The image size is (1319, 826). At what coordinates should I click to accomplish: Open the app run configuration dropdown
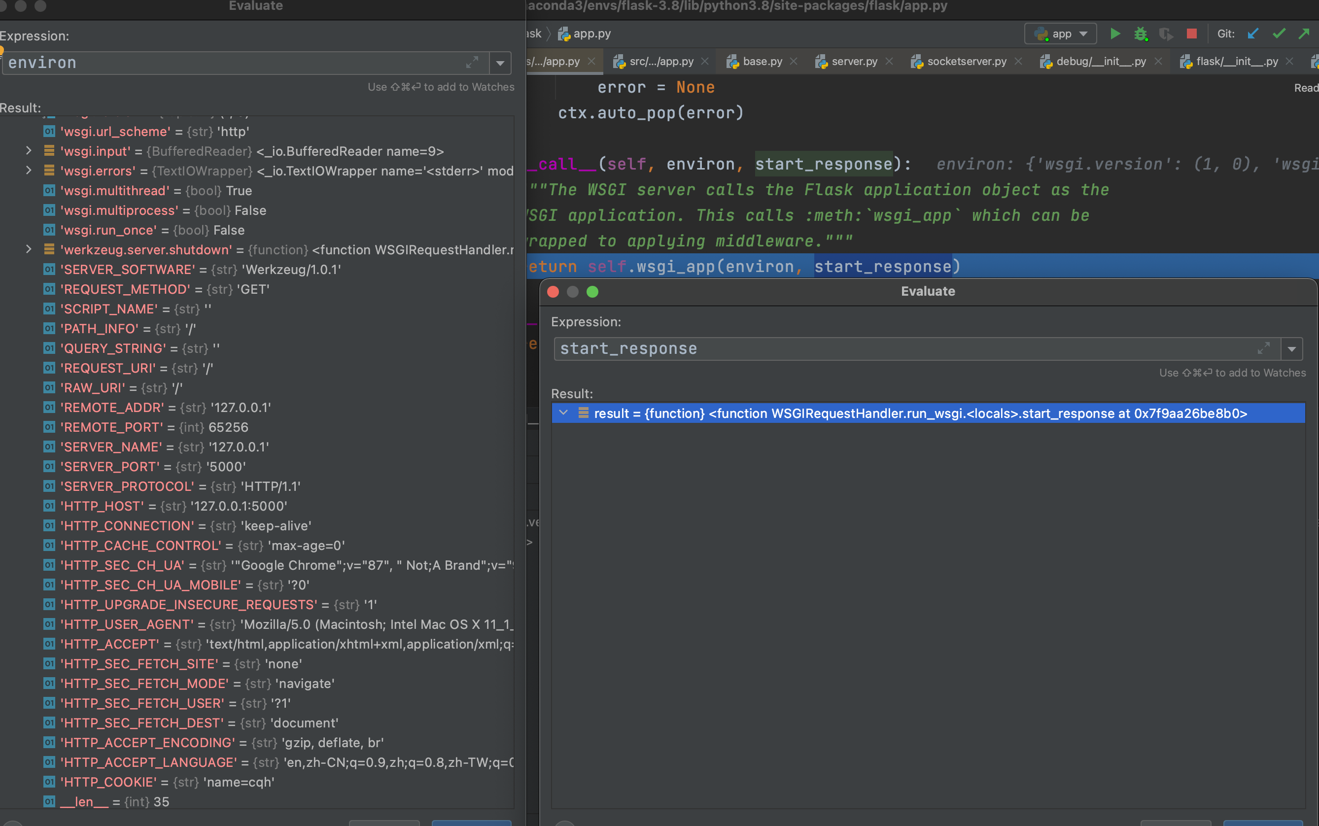click(x=1060, y=34)
